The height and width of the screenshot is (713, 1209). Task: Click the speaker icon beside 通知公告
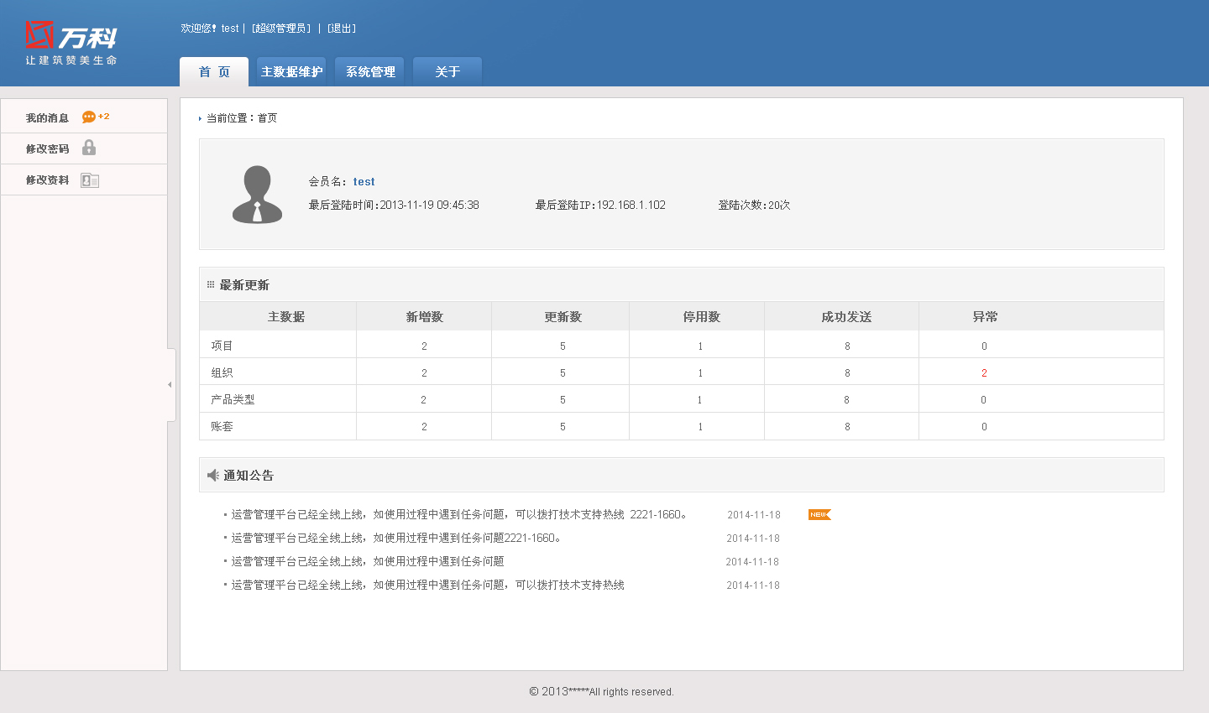[213, 475]
